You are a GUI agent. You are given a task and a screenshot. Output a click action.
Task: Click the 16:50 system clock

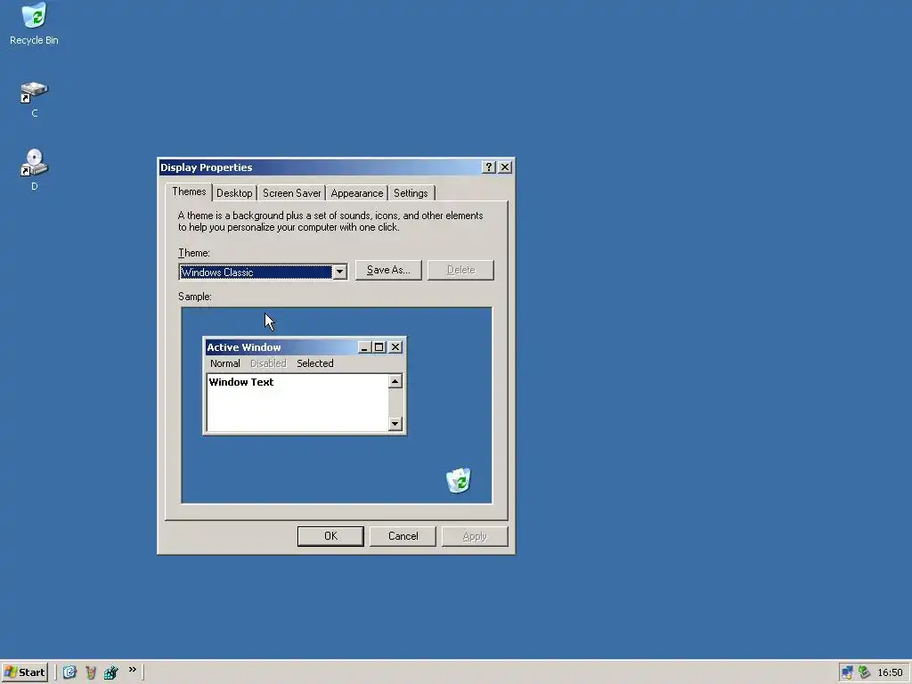(890, 672)
